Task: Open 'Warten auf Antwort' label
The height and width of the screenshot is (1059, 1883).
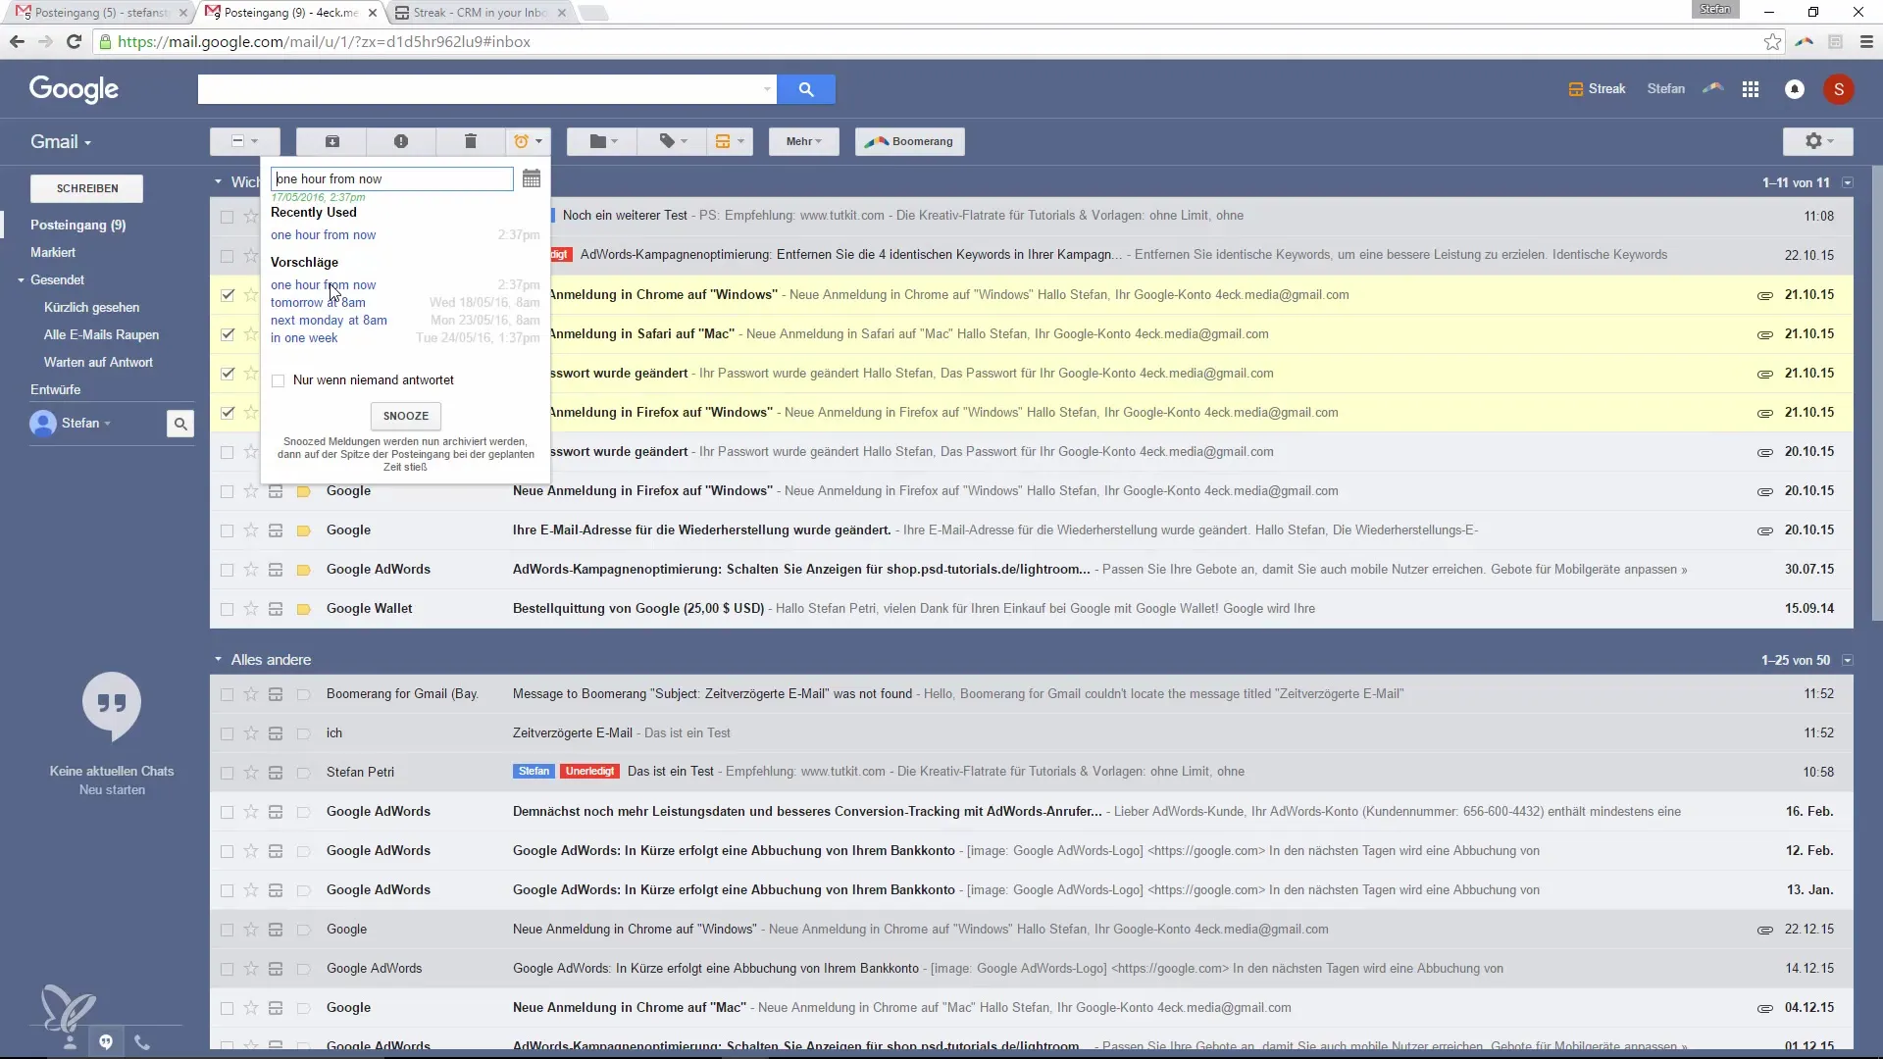Action: point(98,362)
